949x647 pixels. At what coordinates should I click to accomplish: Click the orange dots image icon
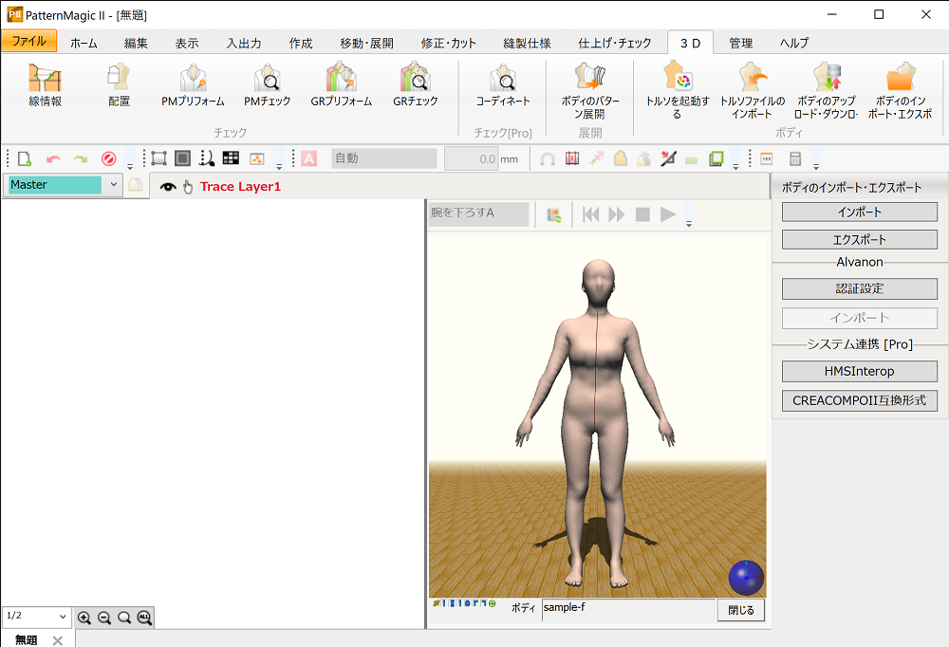pyautogui.click(x=257, y=158)
